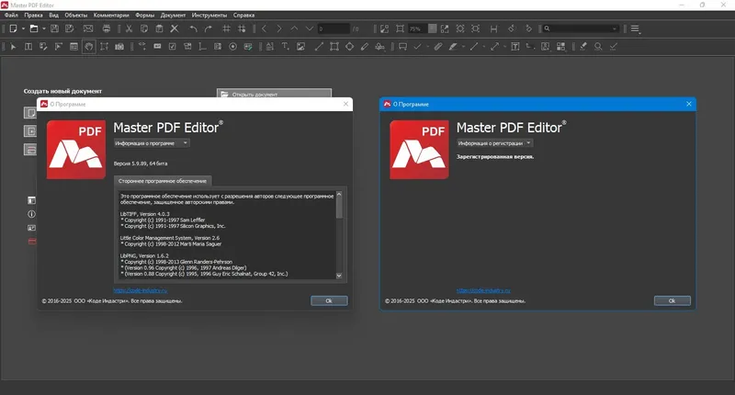Click the save floppy disk icon
Screen dimensions: 735x395
click(x=54, y=29)
